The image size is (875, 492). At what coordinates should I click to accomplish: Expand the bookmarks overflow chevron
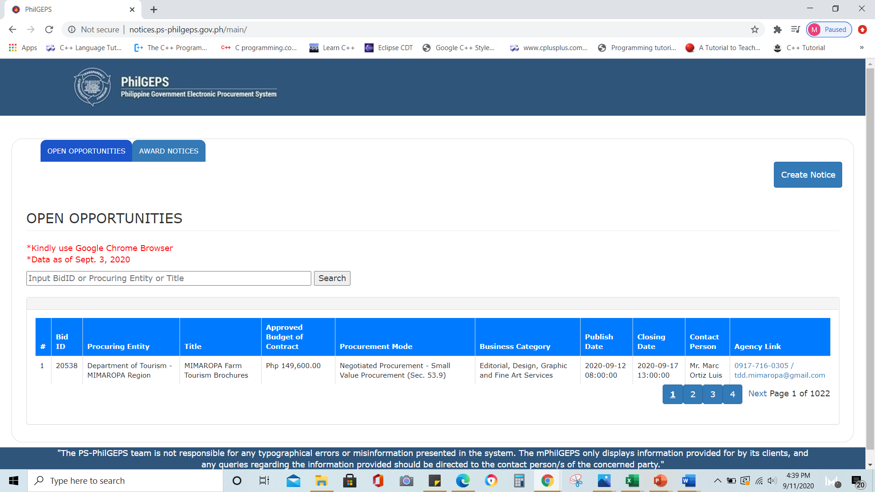tap(862, 48)
